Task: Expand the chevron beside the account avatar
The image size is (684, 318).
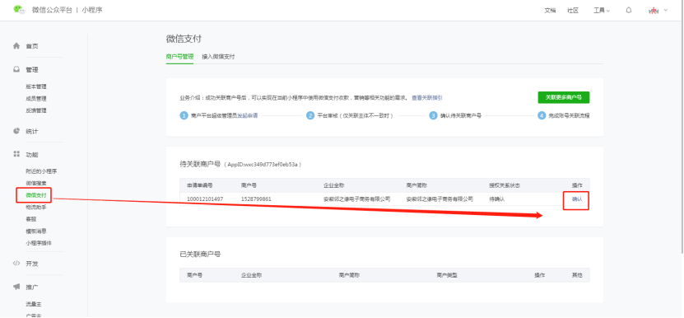Action: 666,10
